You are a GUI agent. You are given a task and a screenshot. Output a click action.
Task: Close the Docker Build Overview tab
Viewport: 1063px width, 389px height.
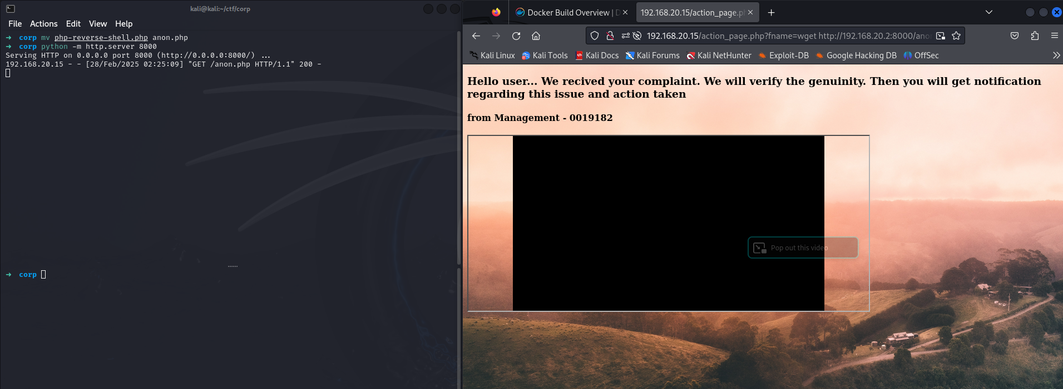pyautogui.click(x=625, y=12)
